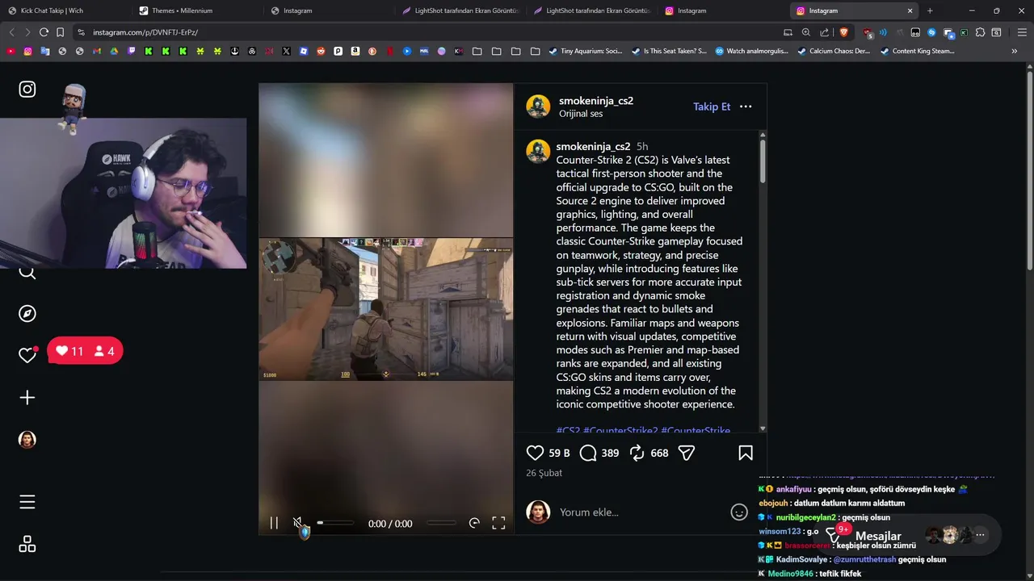Viewport: 1034px width, 581px height.
Task: Switch to the first LightShot browser tab
Action: 460,10
